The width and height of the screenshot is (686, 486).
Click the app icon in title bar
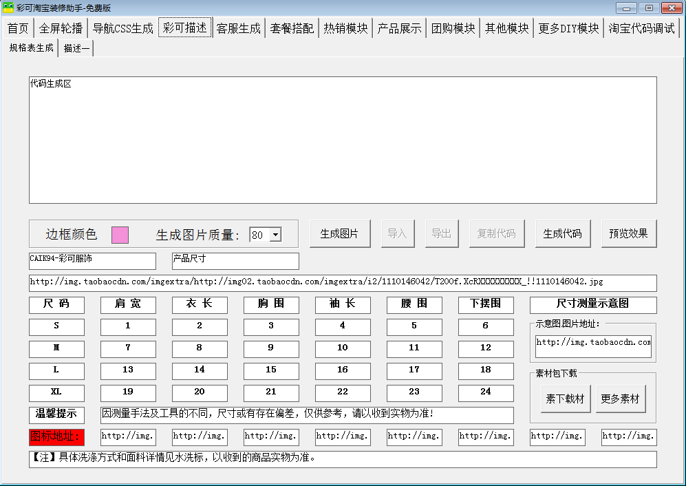point(8,8)
